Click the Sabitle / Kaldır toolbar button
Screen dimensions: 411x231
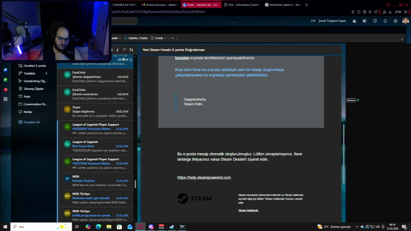pos(136,38)
